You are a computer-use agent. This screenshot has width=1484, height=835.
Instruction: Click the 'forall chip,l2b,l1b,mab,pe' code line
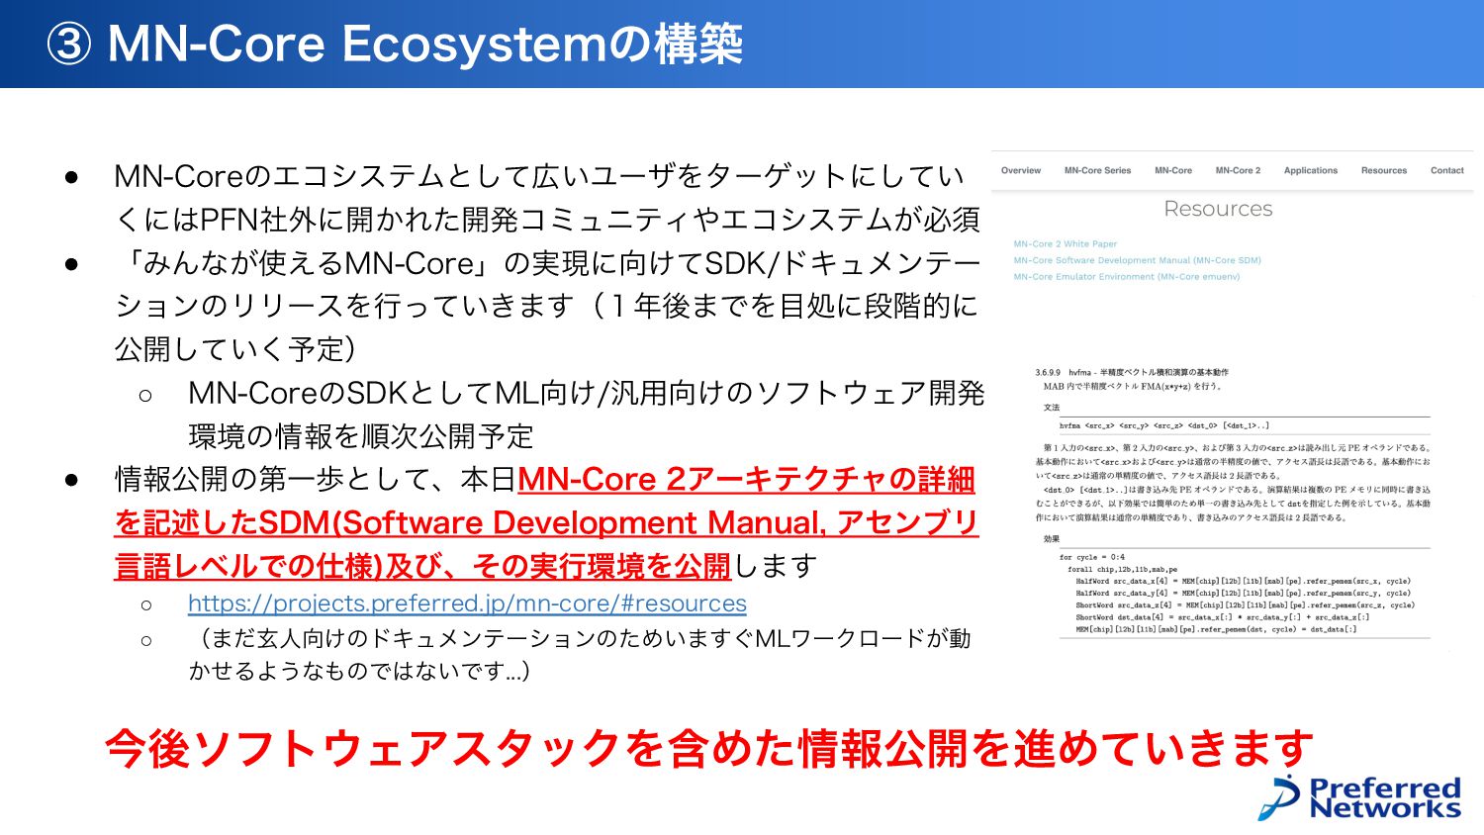1123,570
